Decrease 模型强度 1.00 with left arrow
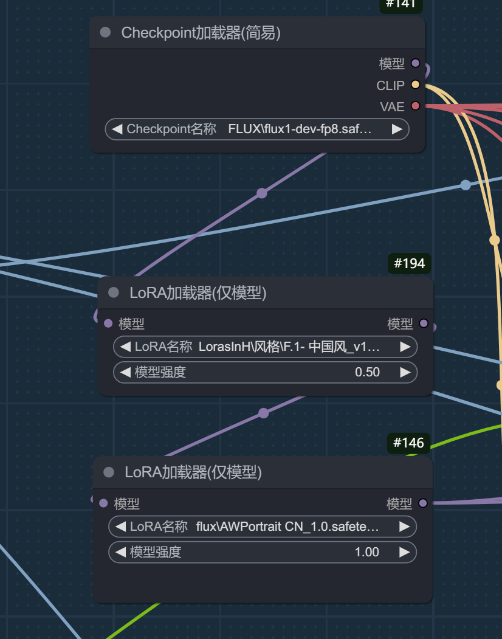502x639 pixels. tap(120, 552)
